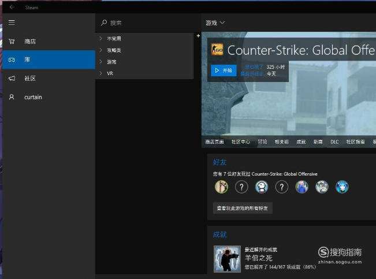
Task: Open the 讨论 tab
Action: 262,142
